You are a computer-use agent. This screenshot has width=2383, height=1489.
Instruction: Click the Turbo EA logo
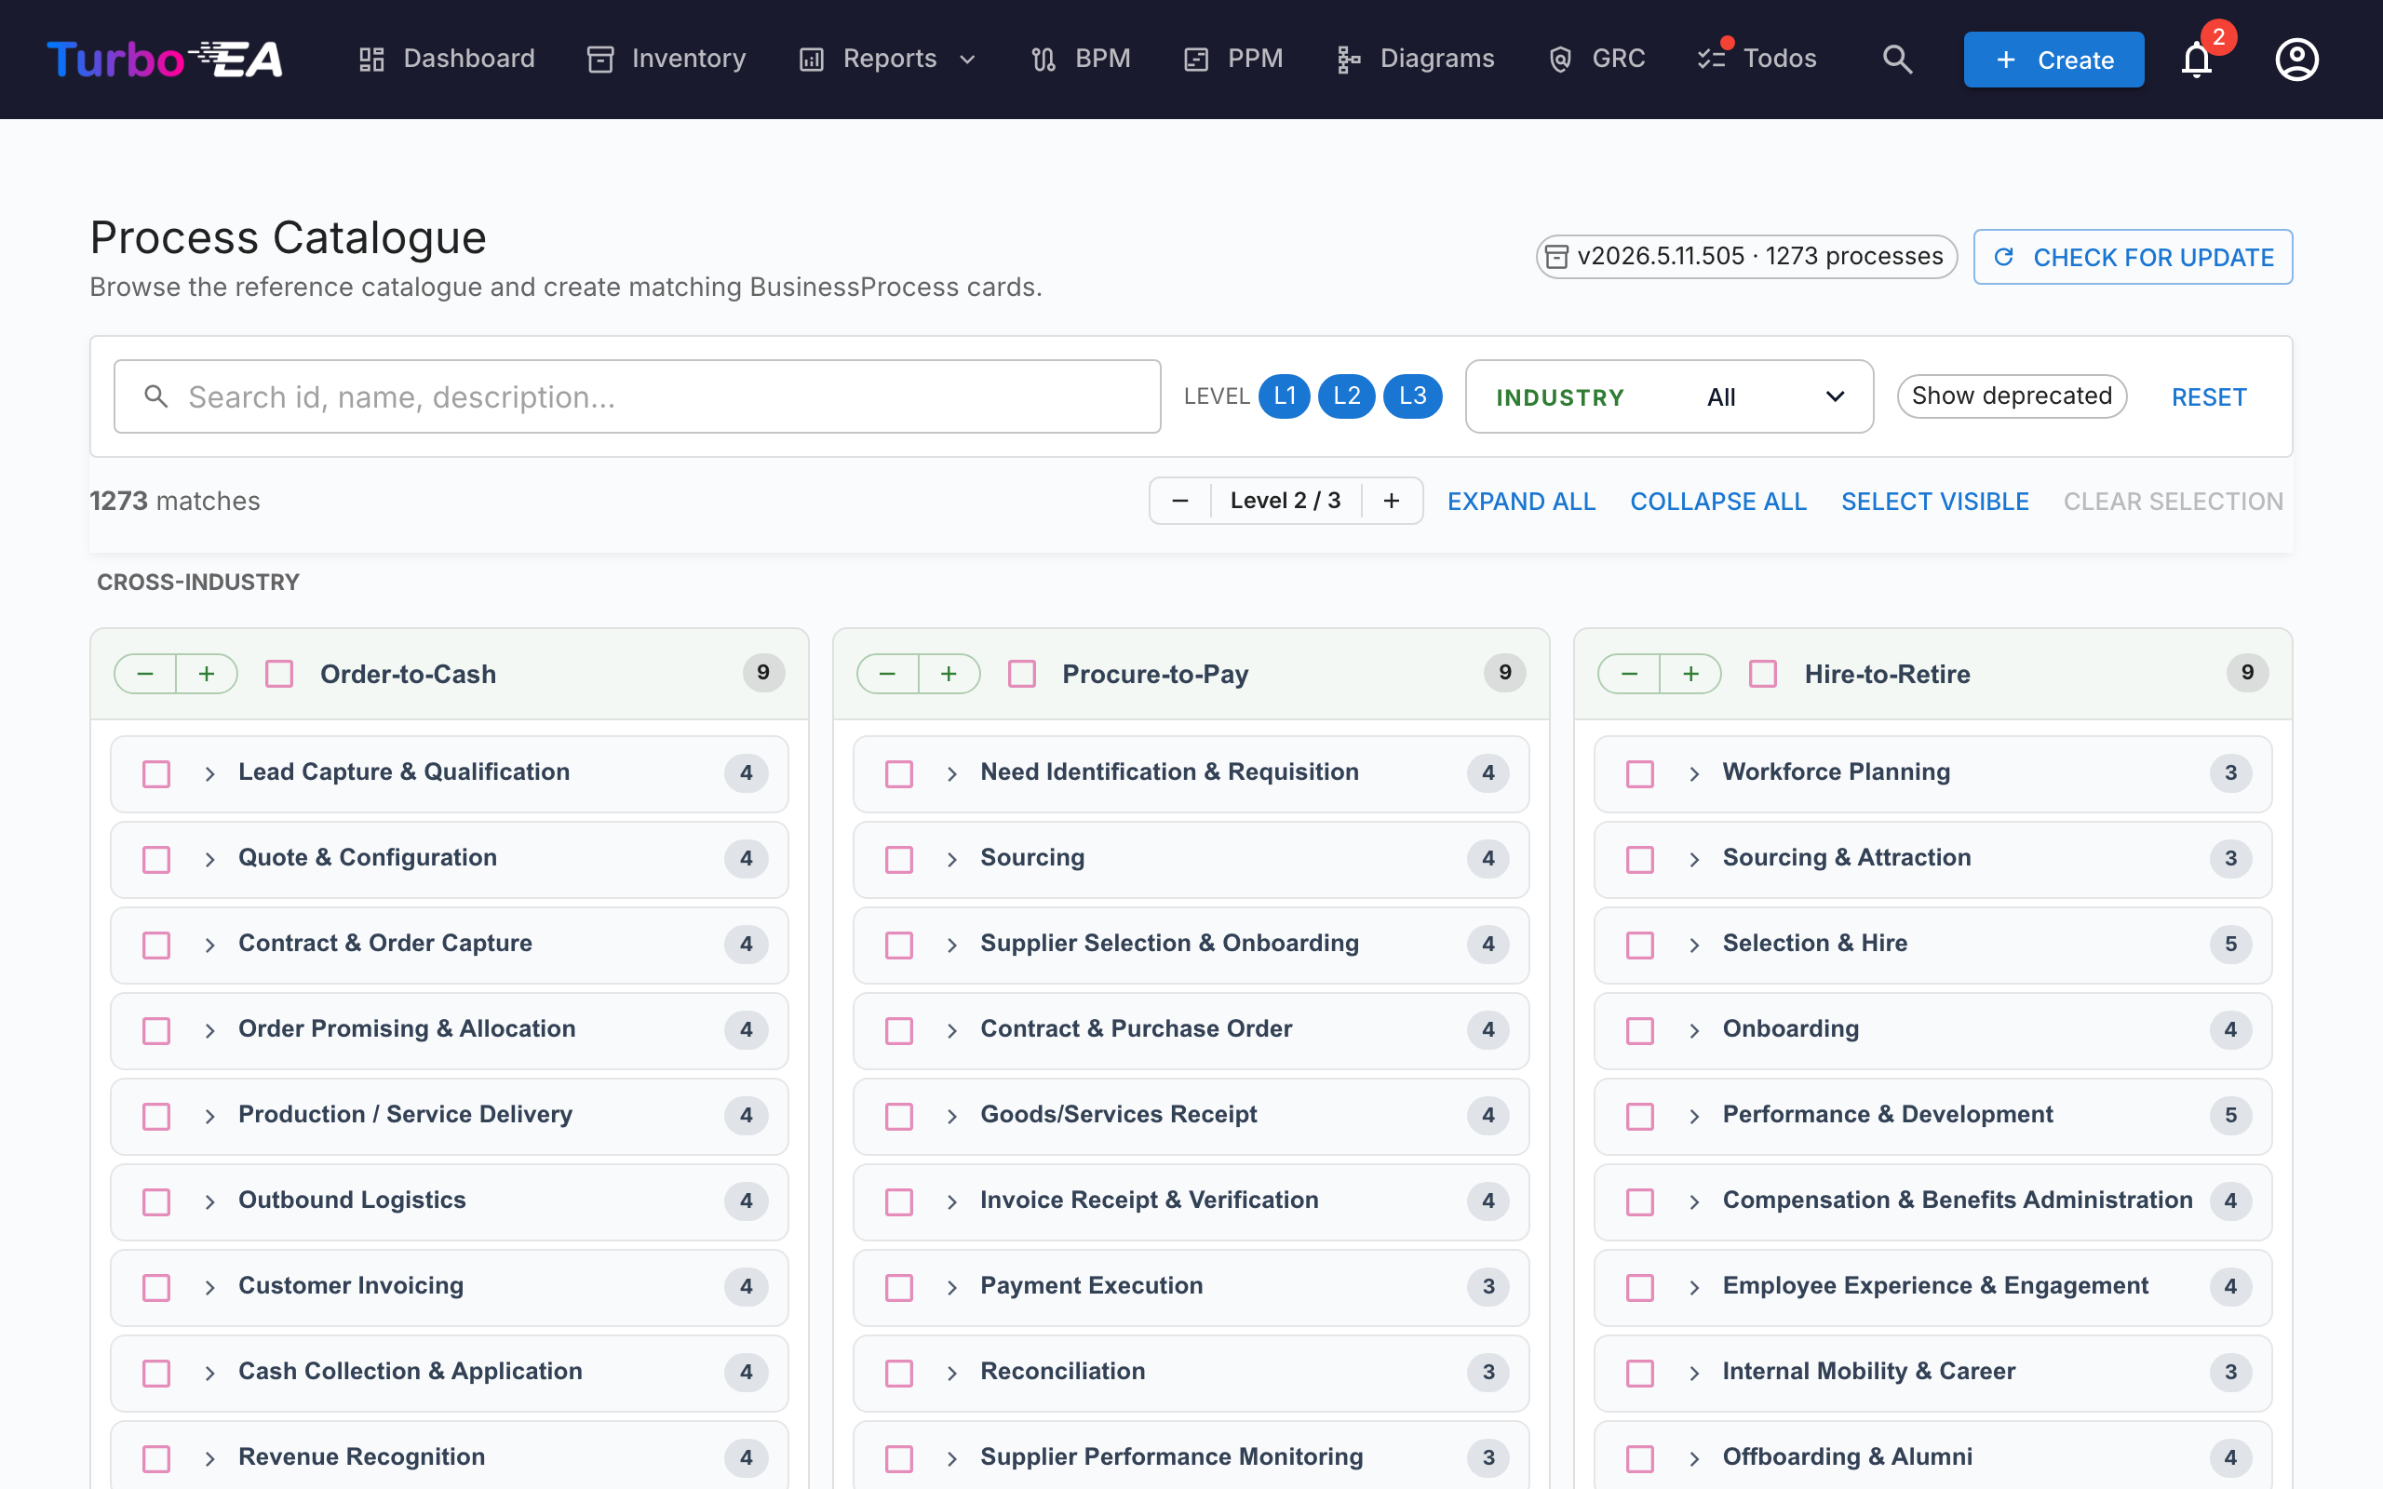tap(166, 59)
